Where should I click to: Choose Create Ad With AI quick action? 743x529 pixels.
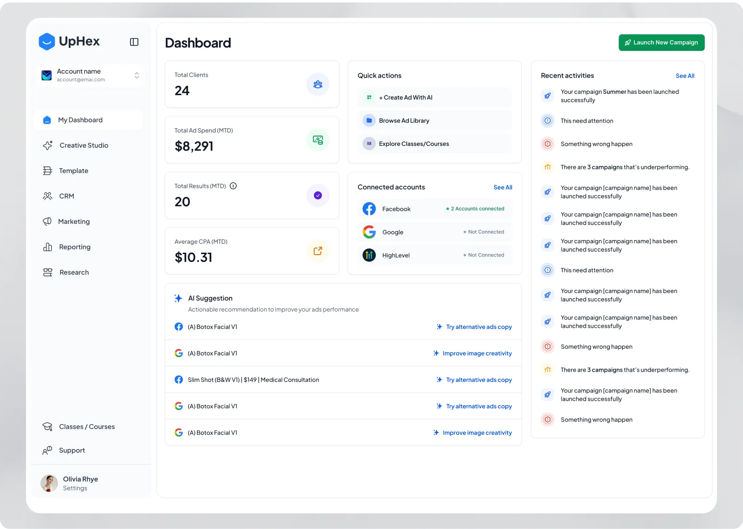[435, 98]
